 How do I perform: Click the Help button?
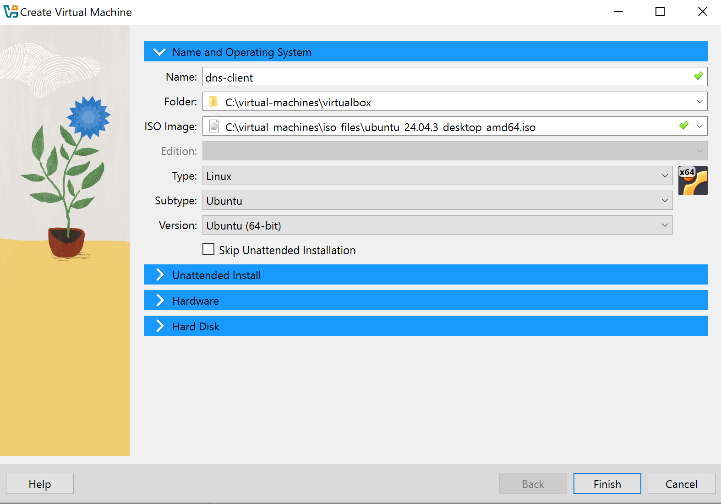click(40, 484)
